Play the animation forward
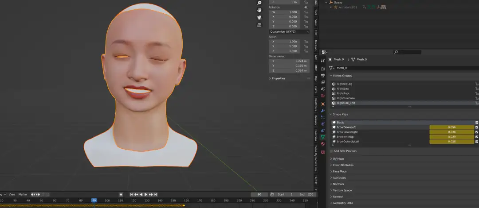Viewport: 479px width, 208px height. pyautogui.click(x=146, y=194)
